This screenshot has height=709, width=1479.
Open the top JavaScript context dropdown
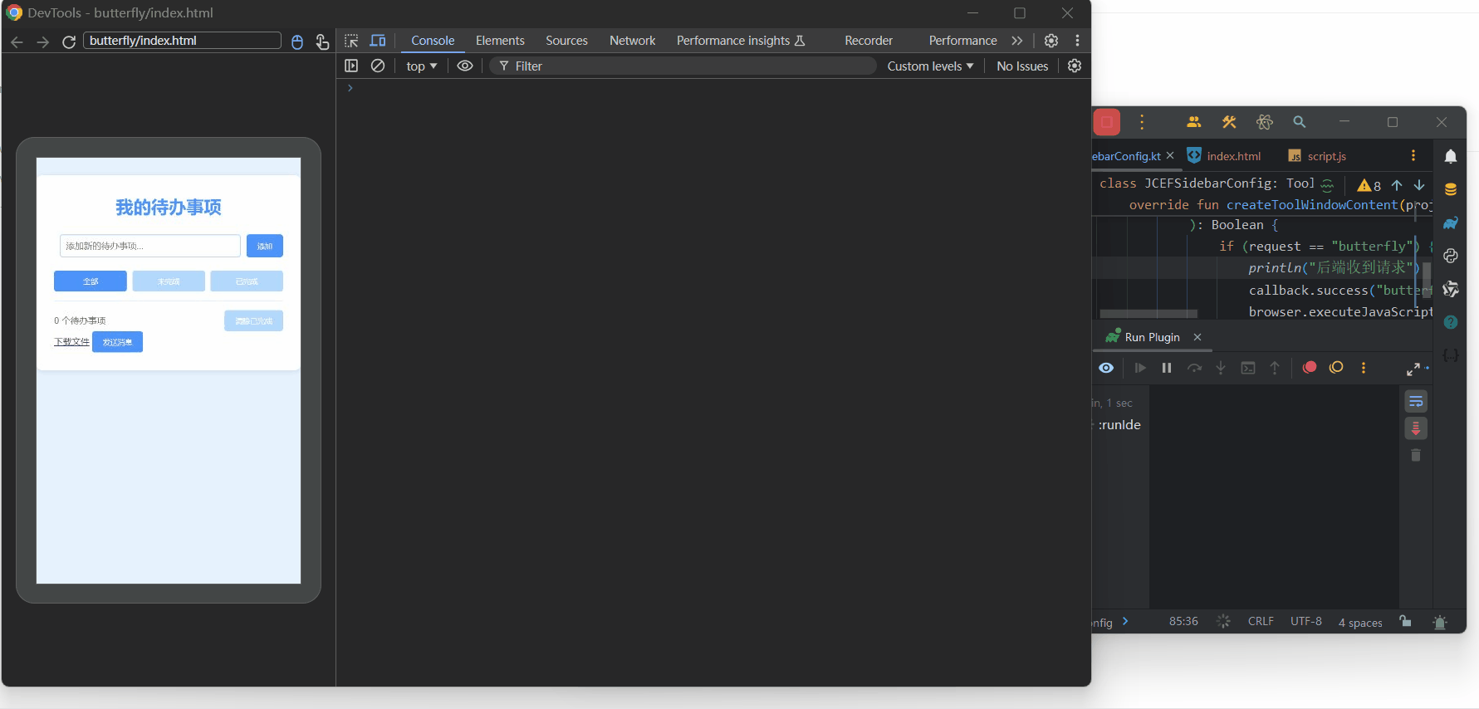(422, 66)
